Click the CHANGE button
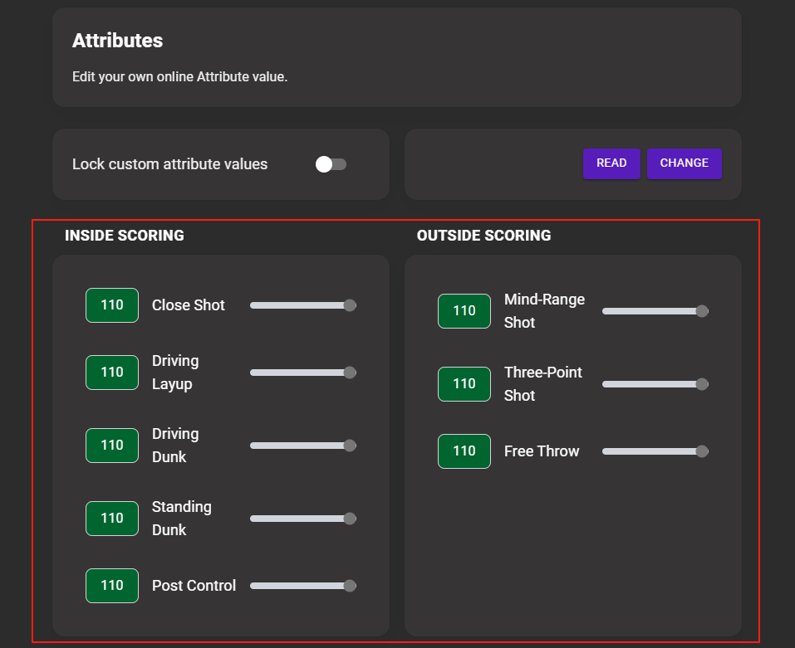 point(684,163)
